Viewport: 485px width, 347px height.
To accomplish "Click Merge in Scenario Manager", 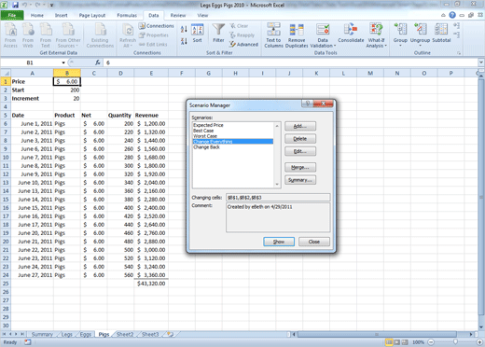I will point(300,167).
